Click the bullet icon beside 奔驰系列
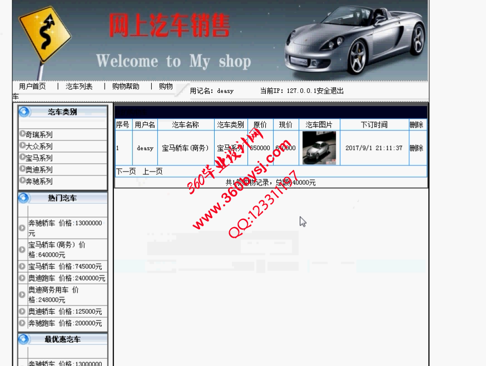The height and width of the screenshot is (366, 486). coord(22,180)
